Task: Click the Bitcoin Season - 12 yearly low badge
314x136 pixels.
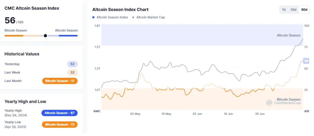Action: (60, 124)
